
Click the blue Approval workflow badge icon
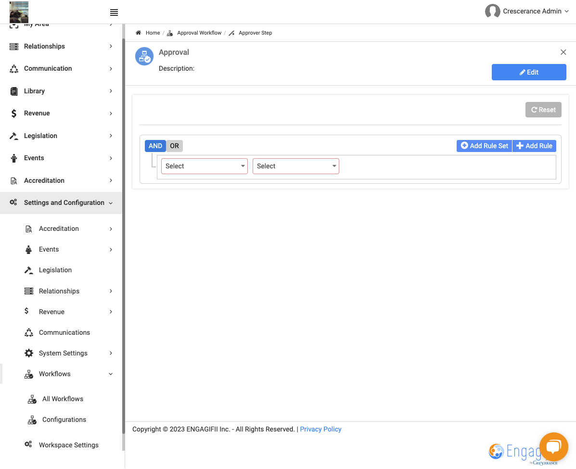(144, 56)
